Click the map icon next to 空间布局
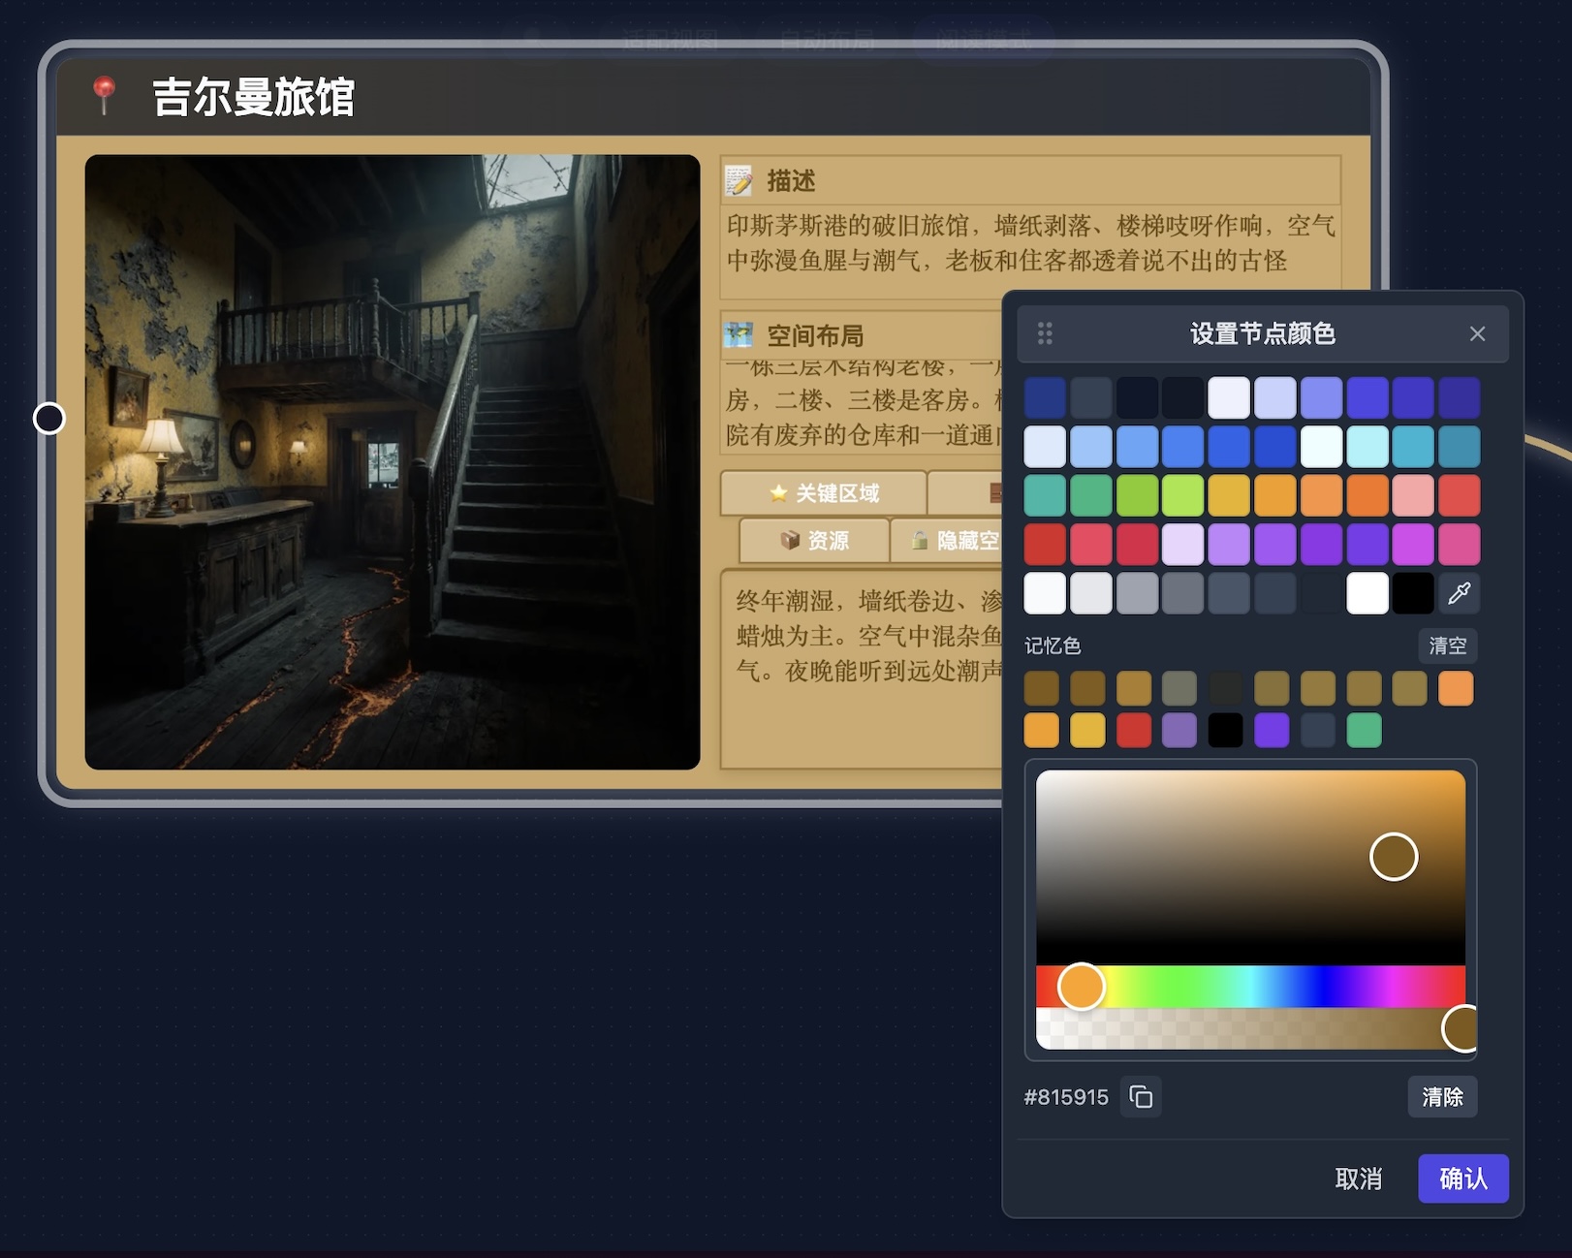This screenshot has height=1258, width=1572. click(739, 335)
